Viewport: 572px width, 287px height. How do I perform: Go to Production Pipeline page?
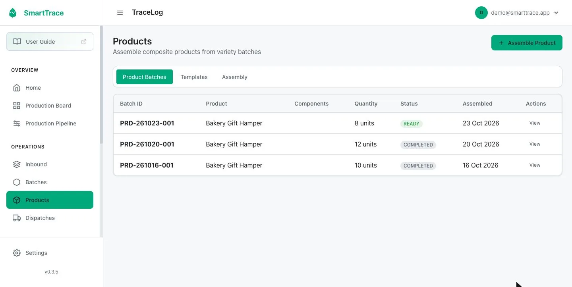click(x=50, y=123)
